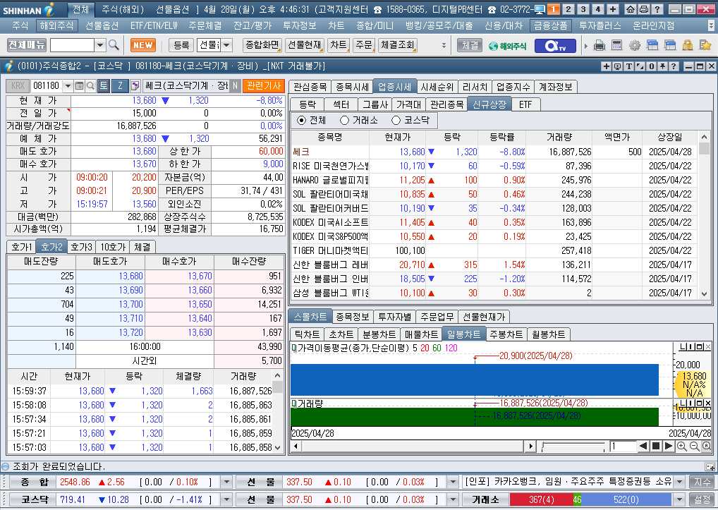The width and height of the screenshot is (718, 510).
Task: Select the 거래소 radio button
Action: coord(344,121)
